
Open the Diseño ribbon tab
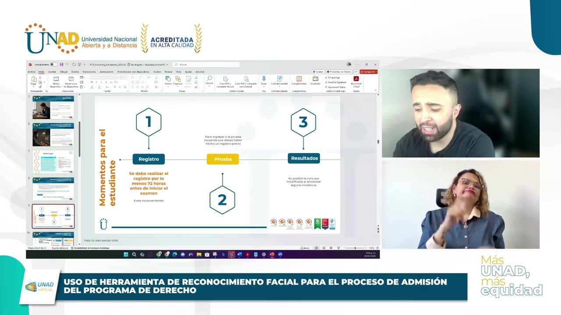point(75,72)
